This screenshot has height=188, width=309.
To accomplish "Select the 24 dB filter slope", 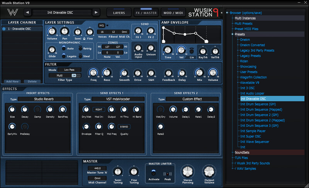I will (x=74, y=75).
